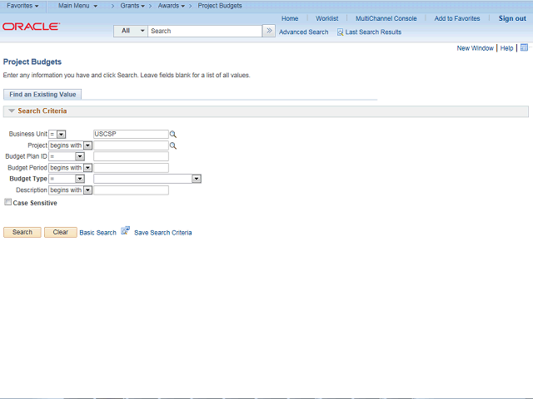Viewport: 533px width, 399px height.
Task: Click the Save Search Criteria link
Action: coord(163,233)
